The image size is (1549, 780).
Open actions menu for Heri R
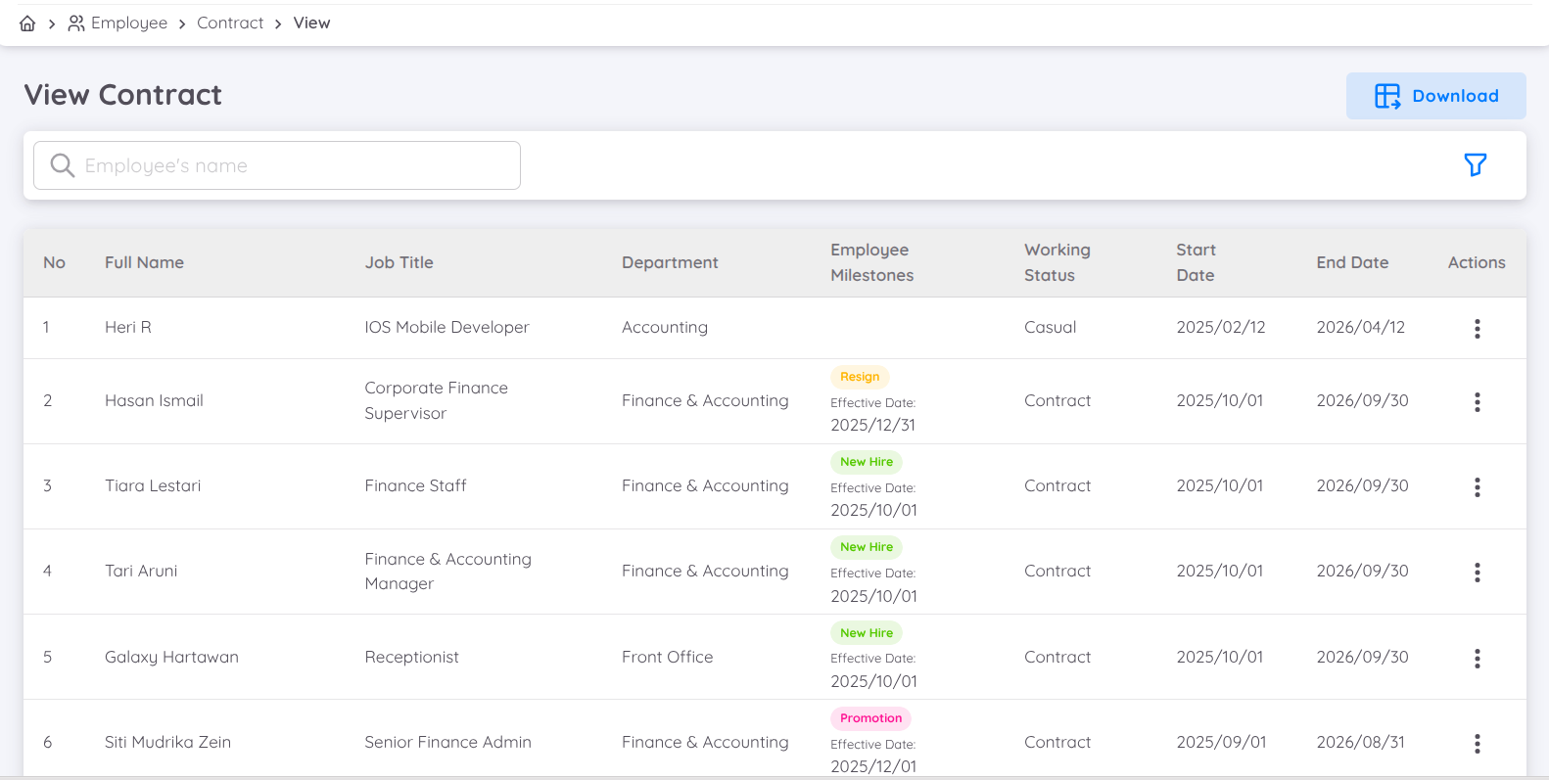[x=1477, y=329]
